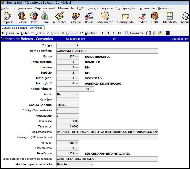Go to the last record arrow
This screenshot has width=190, height=169.
[x=120, y=33]
